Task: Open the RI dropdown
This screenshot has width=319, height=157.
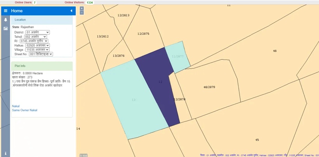Action: (x=34, y=41)
